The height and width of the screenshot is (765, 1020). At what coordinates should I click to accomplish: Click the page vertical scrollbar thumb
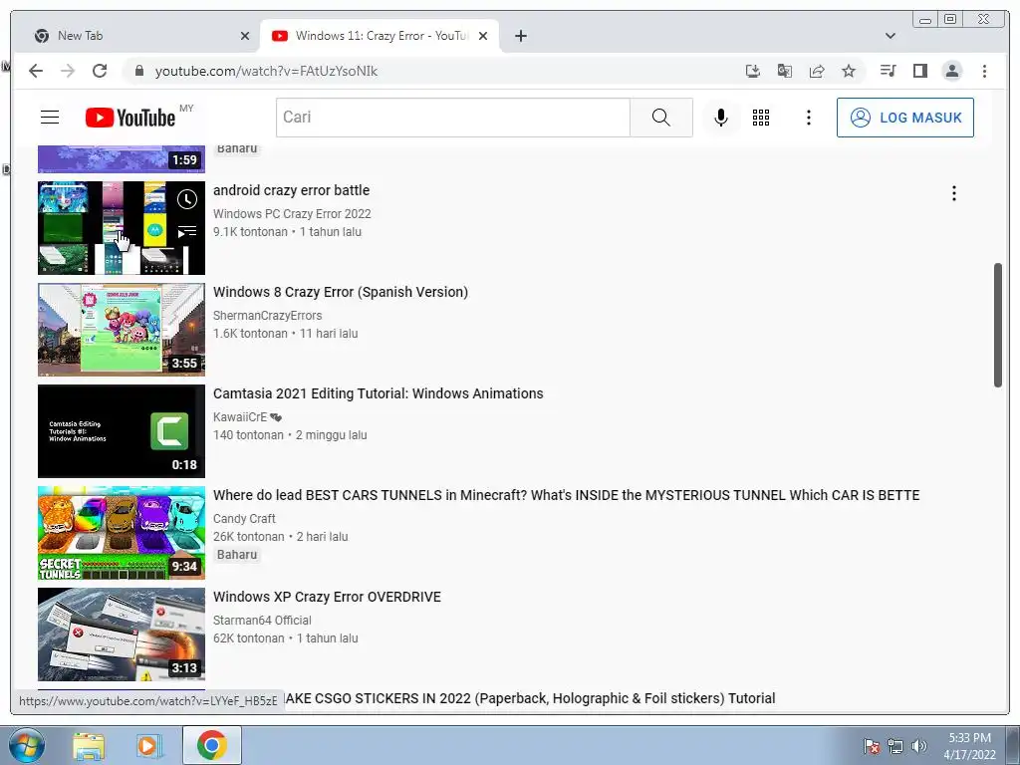(998, 326)
